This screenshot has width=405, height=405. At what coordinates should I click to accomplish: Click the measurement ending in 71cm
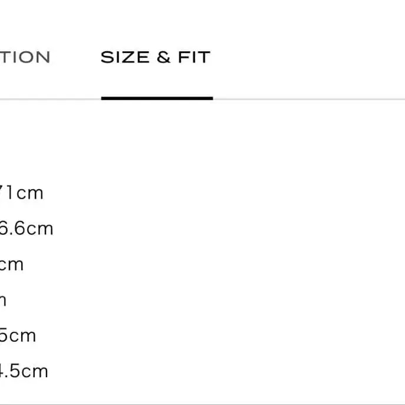click(22, 193)
